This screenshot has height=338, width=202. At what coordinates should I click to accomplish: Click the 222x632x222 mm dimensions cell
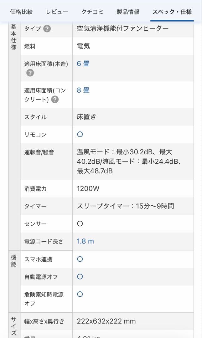(106, 321)
